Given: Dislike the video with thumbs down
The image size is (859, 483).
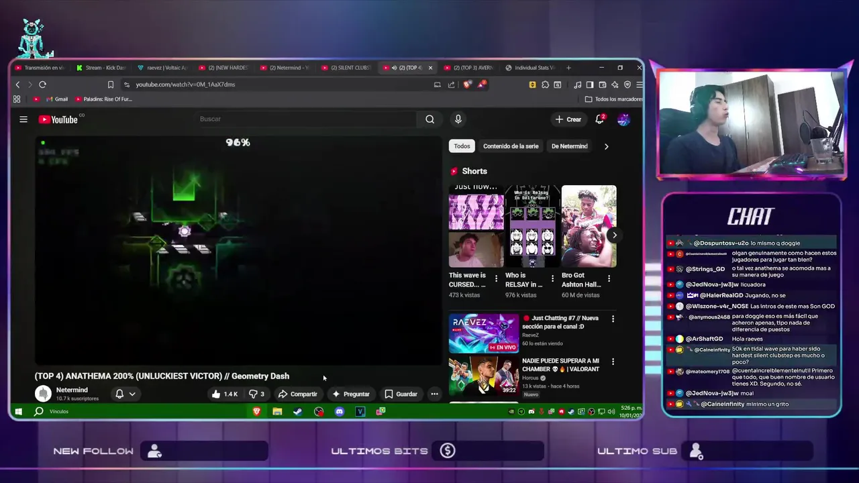Looking at the screenshot, I should [x=257, y=394].
